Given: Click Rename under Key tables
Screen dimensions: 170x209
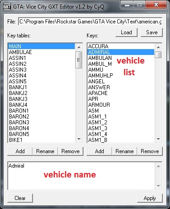Looking at the screenshot, I should (x=45, y=151).
